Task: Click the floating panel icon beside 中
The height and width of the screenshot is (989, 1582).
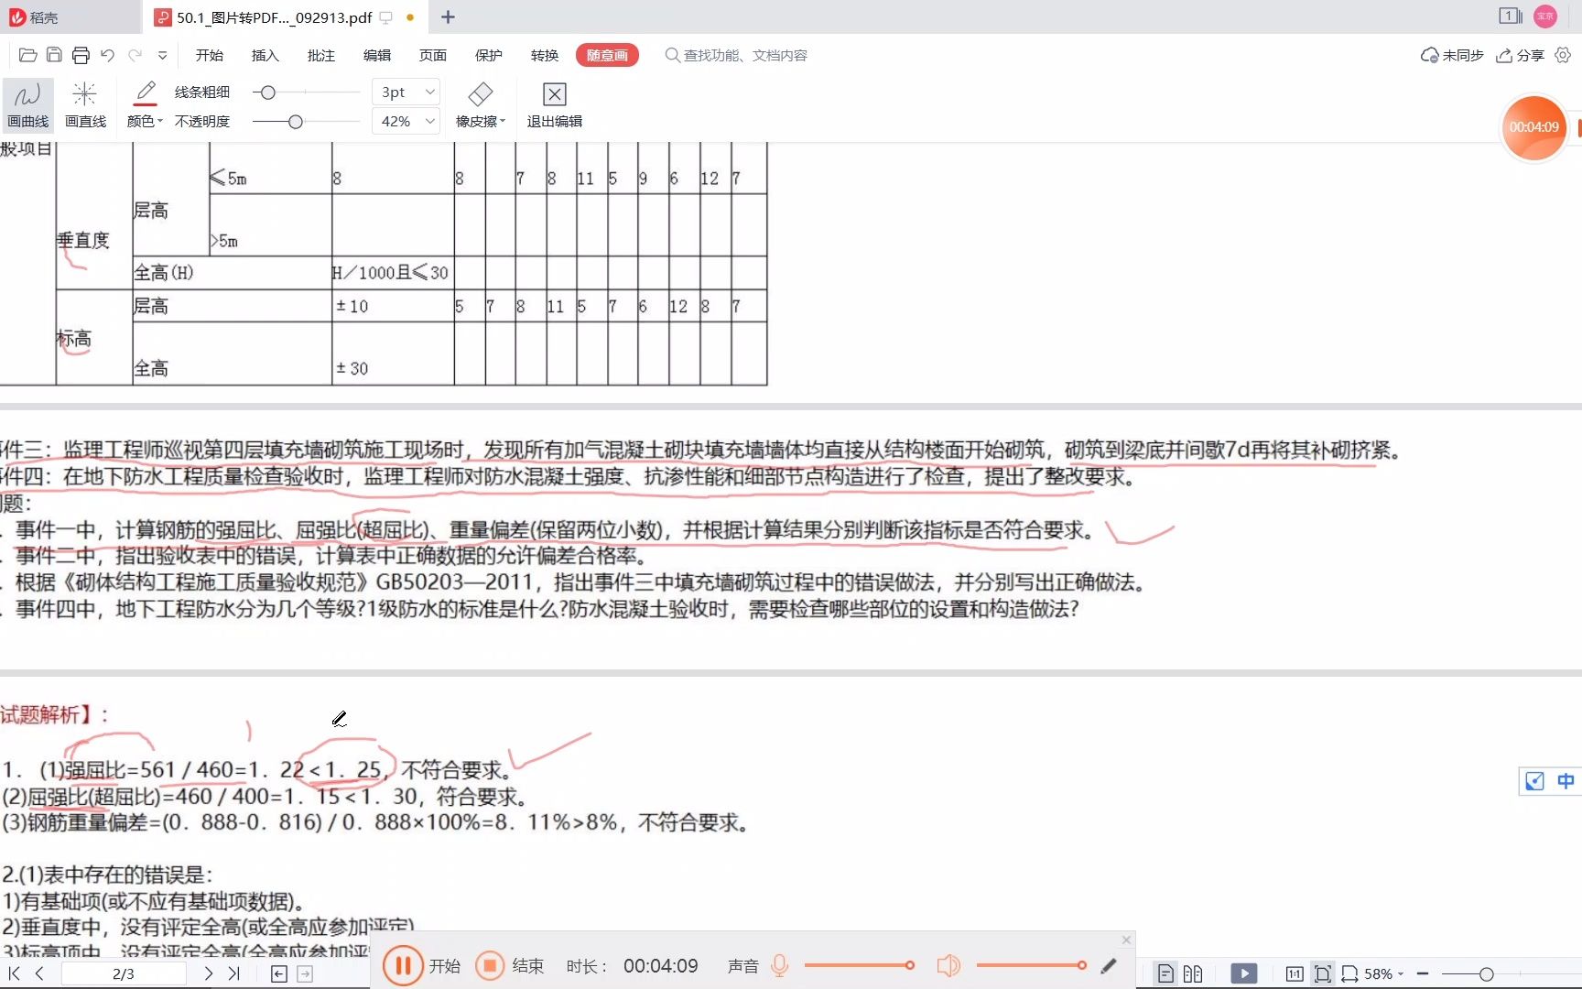Action: click(1534, 781)
